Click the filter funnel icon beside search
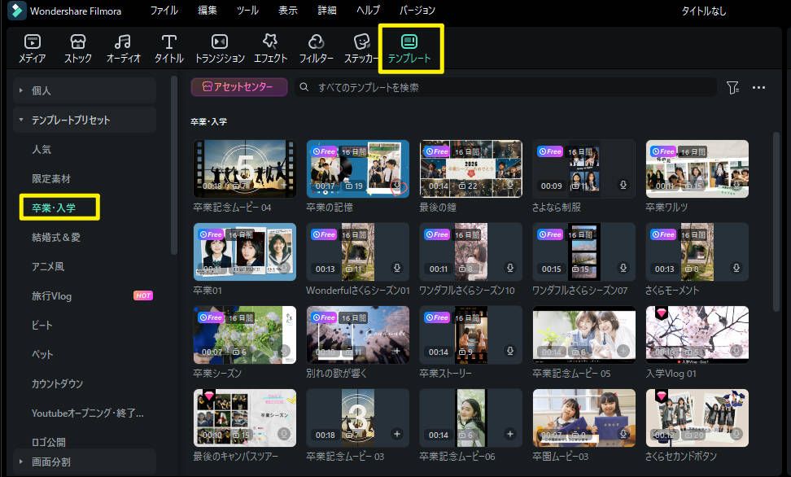The image size is (791, 477). 732,88
